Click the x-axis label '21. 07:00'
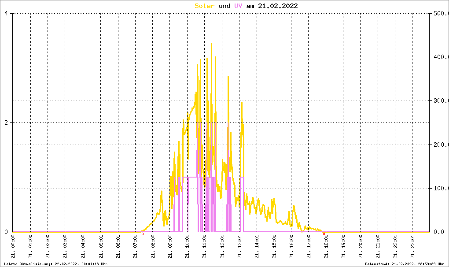Screen dimensions: 449x267 (136, 247)
